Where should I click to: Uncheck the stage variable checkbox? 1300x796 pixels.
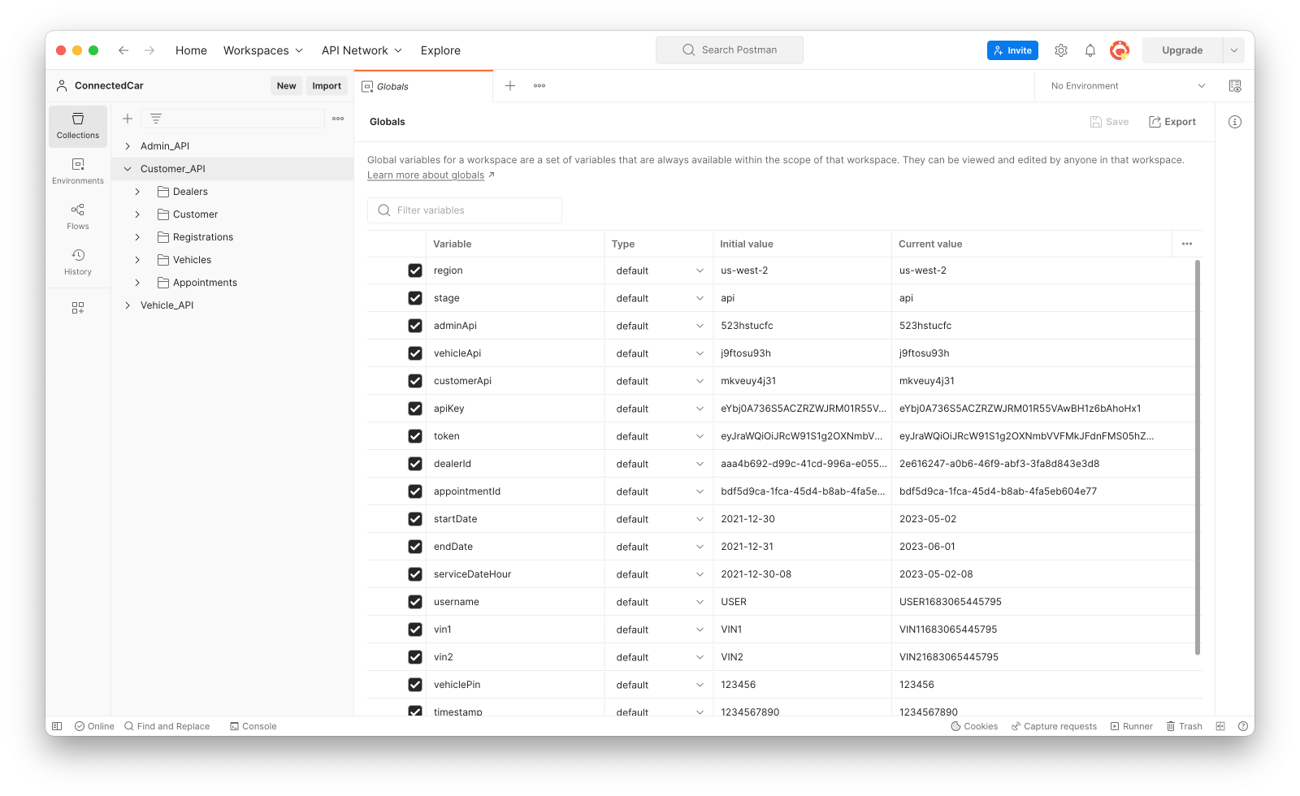[x=415, y=298]
